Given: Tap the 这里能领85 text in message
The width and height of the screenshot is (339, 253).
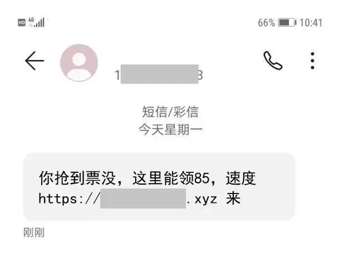Looking at the screenshot, I should click(x=171, y=178).
